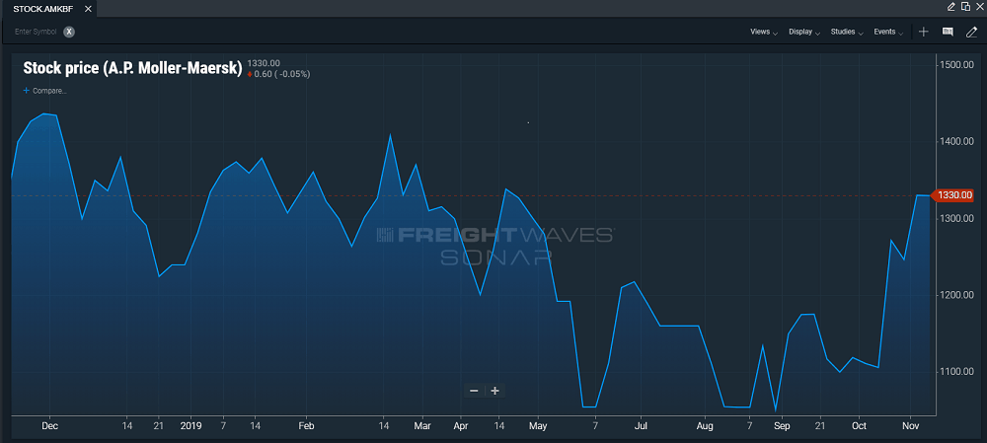The height and width of the screenshot is (443, 987).
Task: Click the 1500.00 label on price axis
Action: point(955,65)
